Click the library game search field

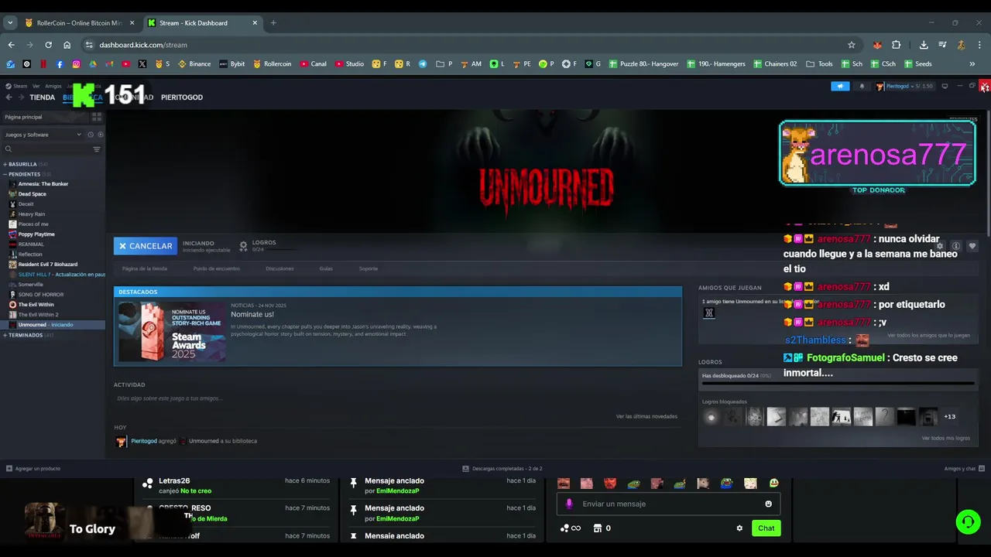48,149
